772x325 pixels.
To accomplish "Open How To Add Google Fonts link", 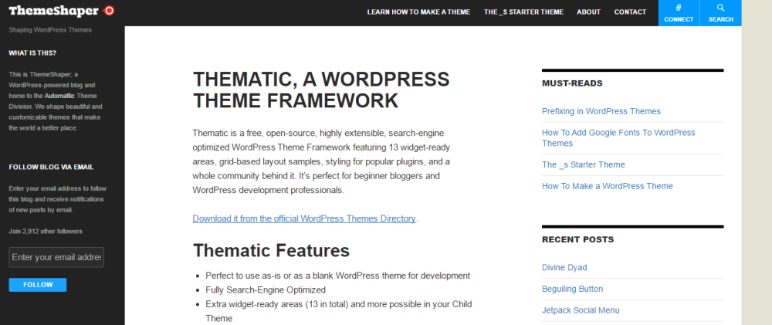I will pyautogui.click(x=618, y=138).
